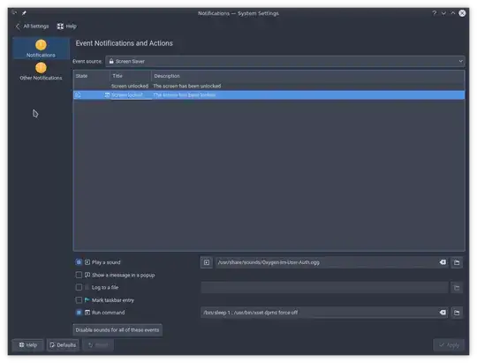Open the Event source dropdown
This screenshot has width=477, height=363.
pyautogui.click(x=284, y=61)
